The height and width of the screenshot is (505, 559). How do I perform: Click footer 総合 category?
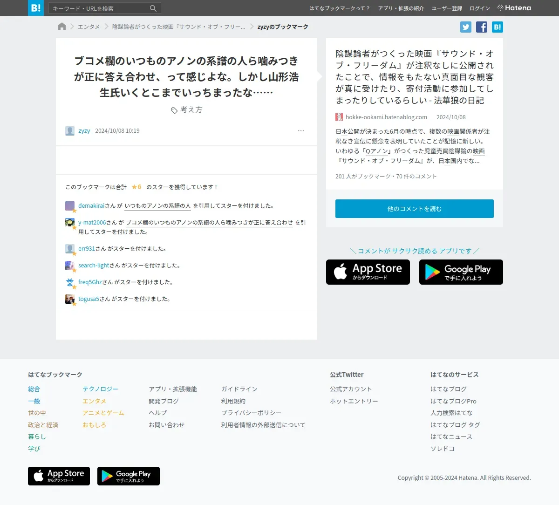(x=34, y=389)
